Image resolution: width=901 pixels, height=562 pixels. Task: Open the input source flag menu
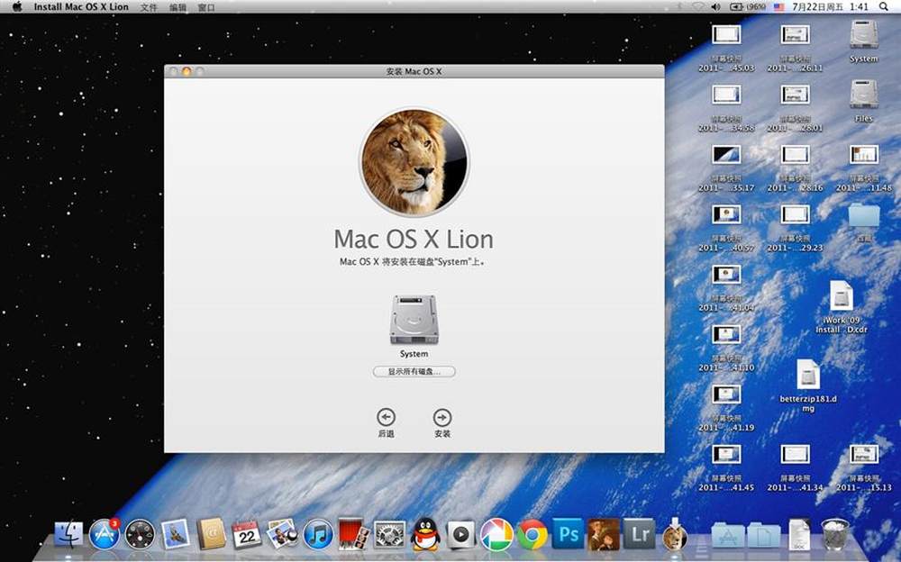click(778, 7)
